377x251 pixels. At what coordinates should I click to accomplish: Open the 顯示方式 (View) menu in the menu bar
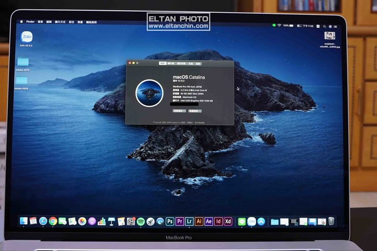point(60,22)
